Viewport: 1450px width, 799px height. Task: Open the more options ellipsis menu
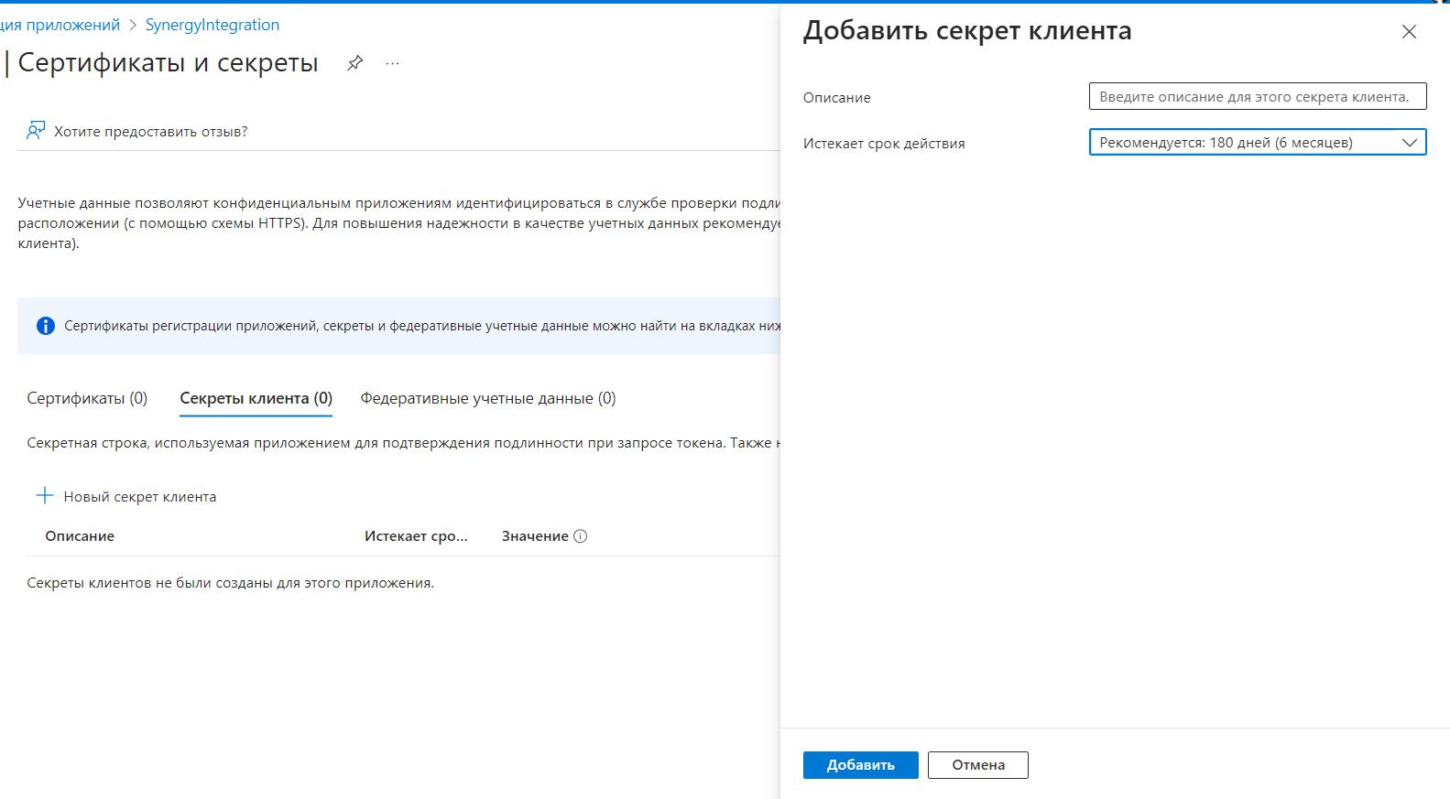(x=392, y=63)
